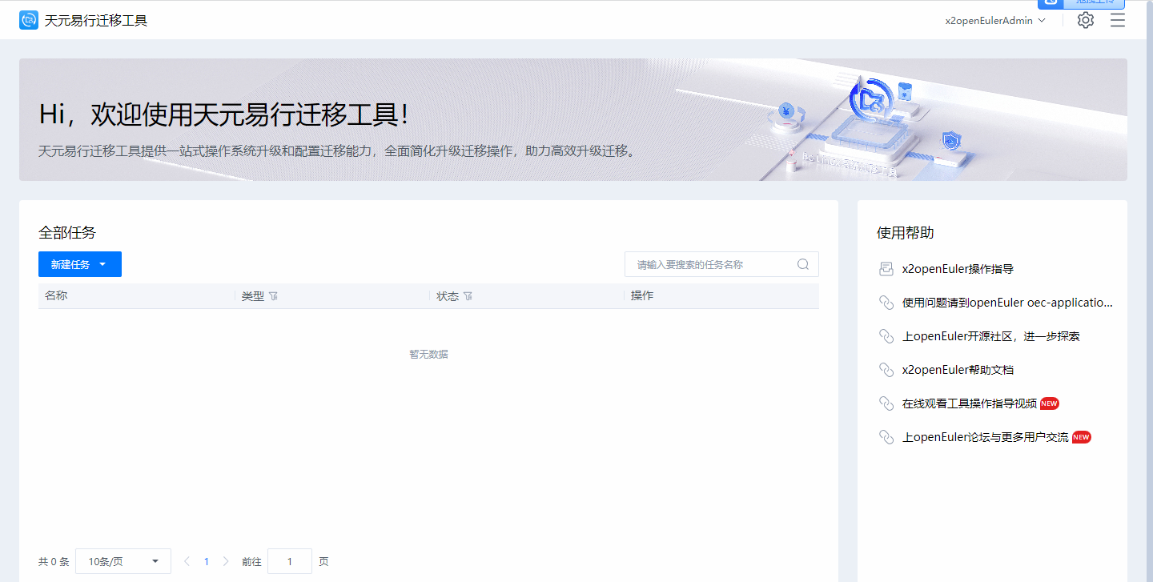
Task: Open the x2openEuler操作指导 link
Action: 958,269
